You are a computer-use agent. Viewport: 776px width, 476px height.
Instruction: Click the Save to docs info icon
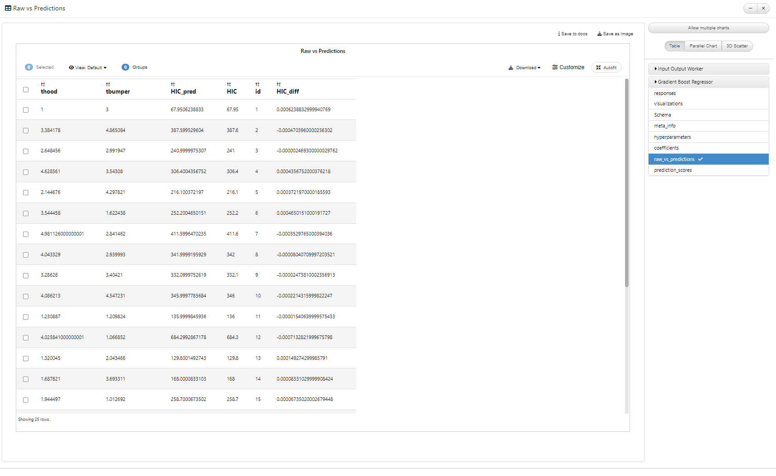[559, 34]
